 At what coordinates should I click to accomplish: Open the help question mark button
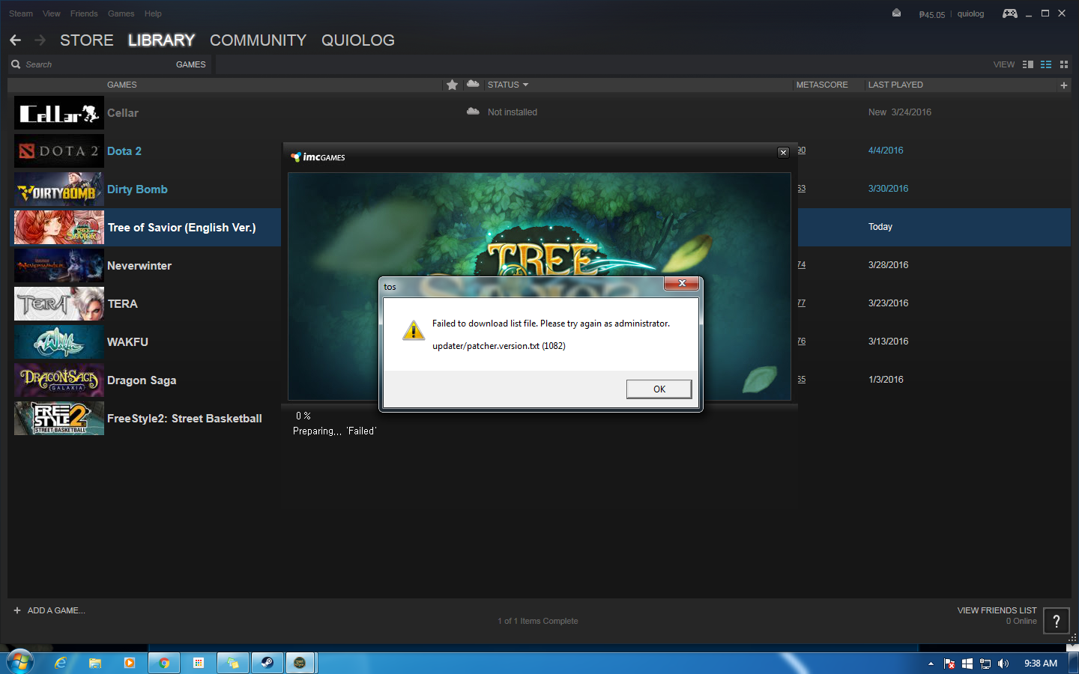[x=1056, y=621]
